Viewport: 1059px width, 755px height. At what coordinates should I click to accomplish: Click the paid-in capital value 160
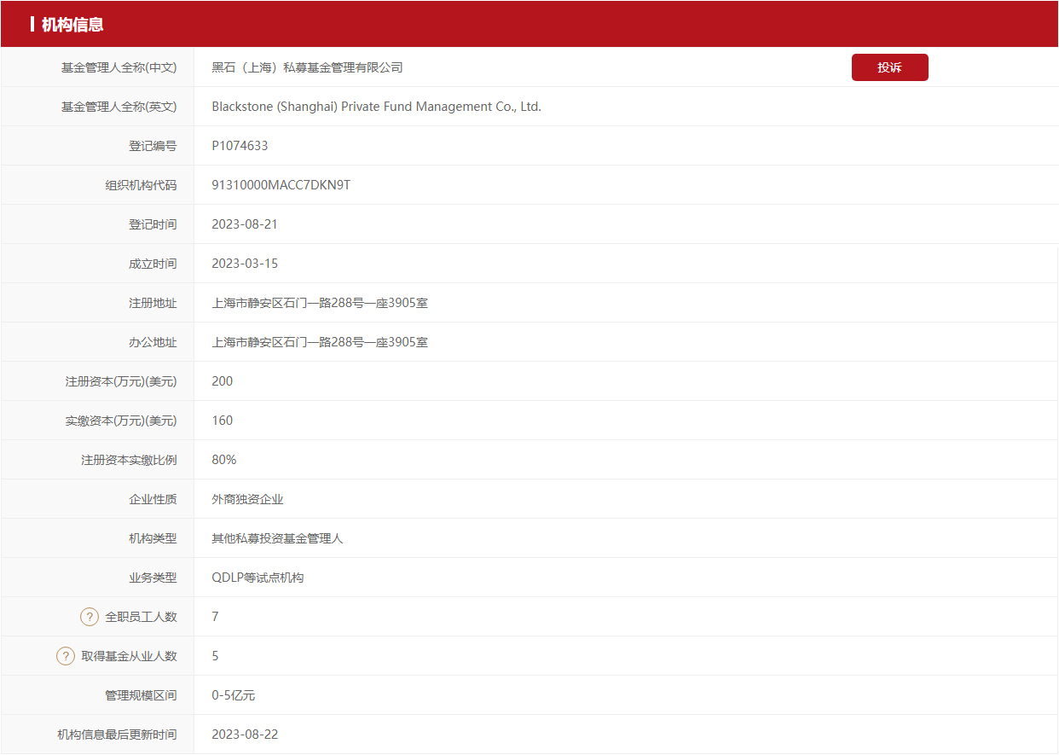tap(222, 421)
